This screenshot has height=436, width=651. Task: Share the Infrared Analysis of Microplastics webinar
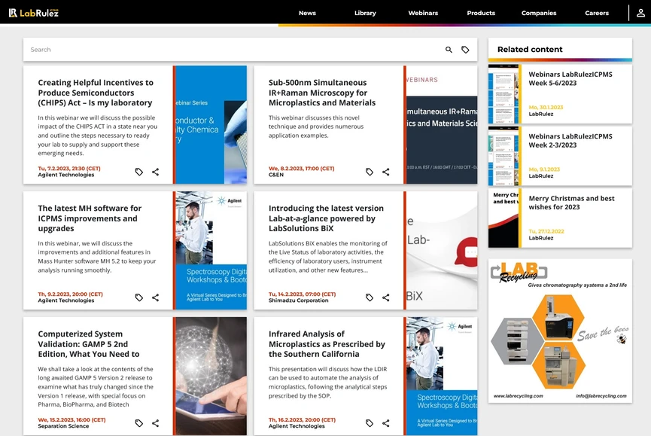click(385, 423)
